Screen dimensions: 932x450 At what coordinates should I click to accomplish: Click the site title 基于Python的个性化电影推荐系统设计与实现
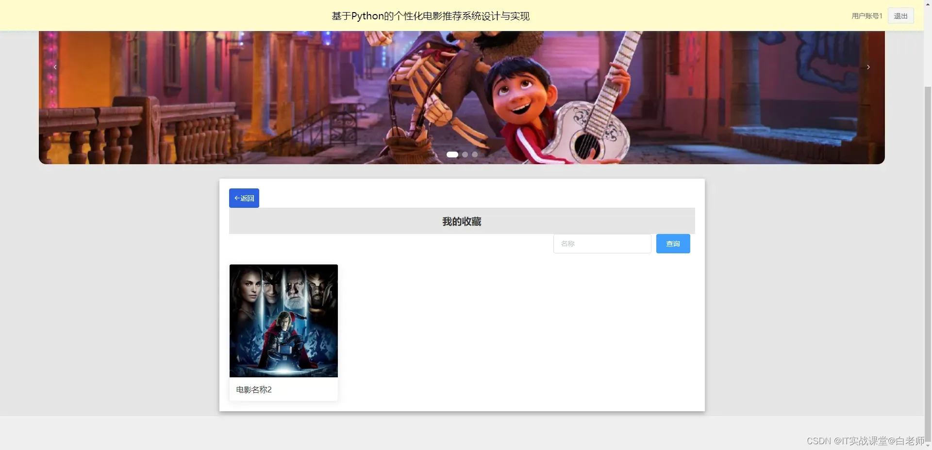pyautogui.click(x=431, y=16)
